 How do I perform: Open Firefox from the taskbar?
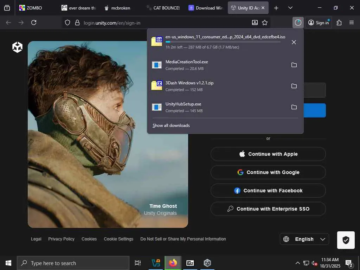pyautogui.click(x=173, y=263)
